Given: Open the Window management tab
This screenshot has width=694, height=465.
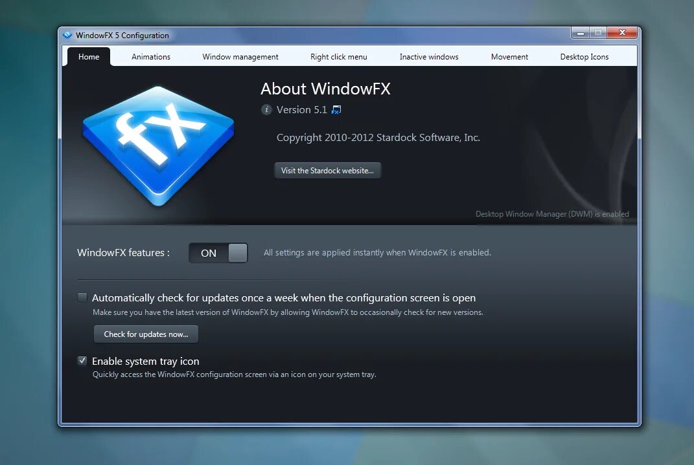Looking at the screenshot, I should [240, 56].
